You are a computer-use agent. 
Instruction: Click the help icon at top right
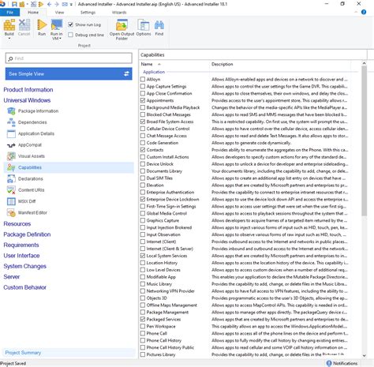[364, 12]
